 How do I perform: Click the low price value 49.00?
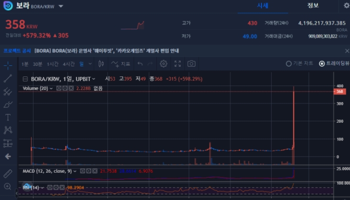[x=250, y=36]
